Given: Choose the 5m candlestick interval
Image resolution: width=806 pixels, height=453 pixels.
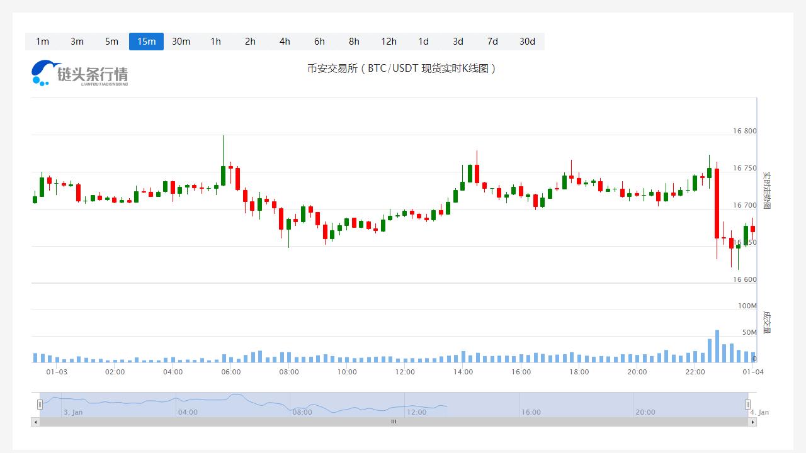Looking at the screenshot, I should click(111, 42).
